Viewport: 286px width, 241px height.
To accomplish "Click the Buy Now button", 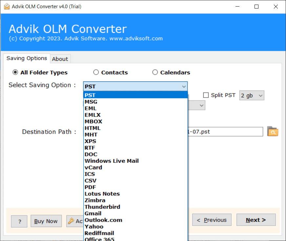I will click(x=46, y=221).
